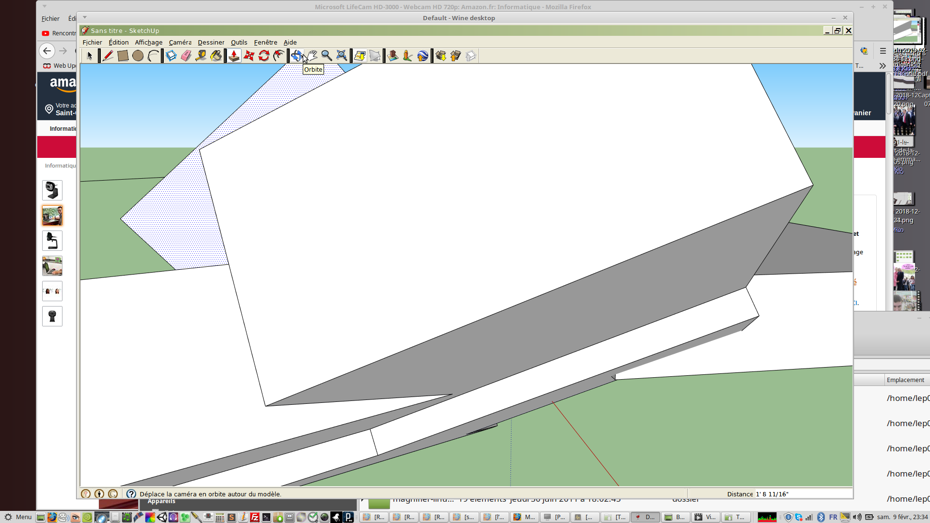The width and height of the screenshot is (930, 523).
Task: Activate the Push/Pull tool
Action: 234,56
